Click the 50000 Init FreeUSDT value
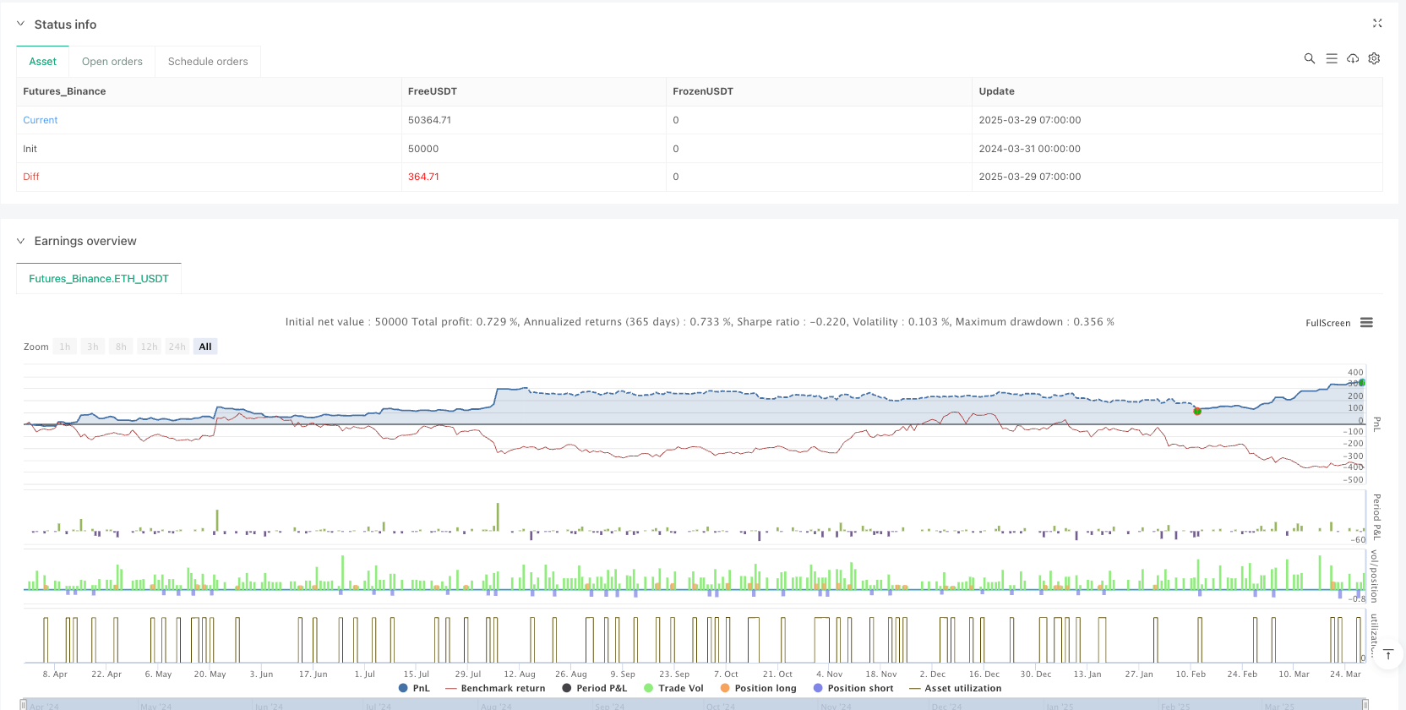1406x710 pixels. coord(423,149)
